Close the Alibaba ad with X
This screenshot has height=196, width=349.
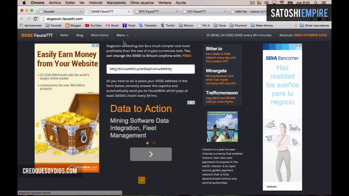point(97,45)
